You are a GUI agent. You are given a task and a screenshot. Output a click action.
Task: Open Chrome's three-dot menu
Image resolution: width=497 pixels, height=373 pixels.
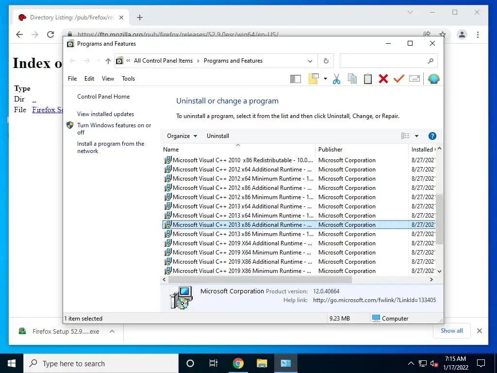click(478, 34)
